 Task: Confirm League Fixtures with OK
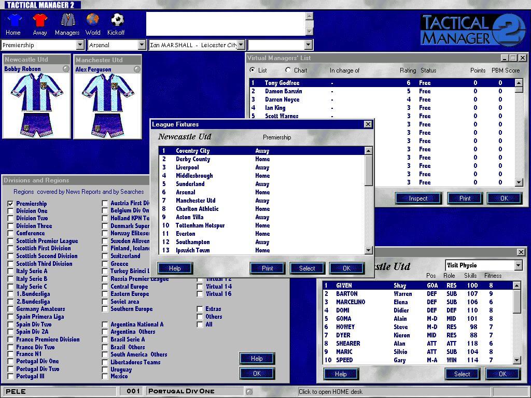[x=347, y=268]
